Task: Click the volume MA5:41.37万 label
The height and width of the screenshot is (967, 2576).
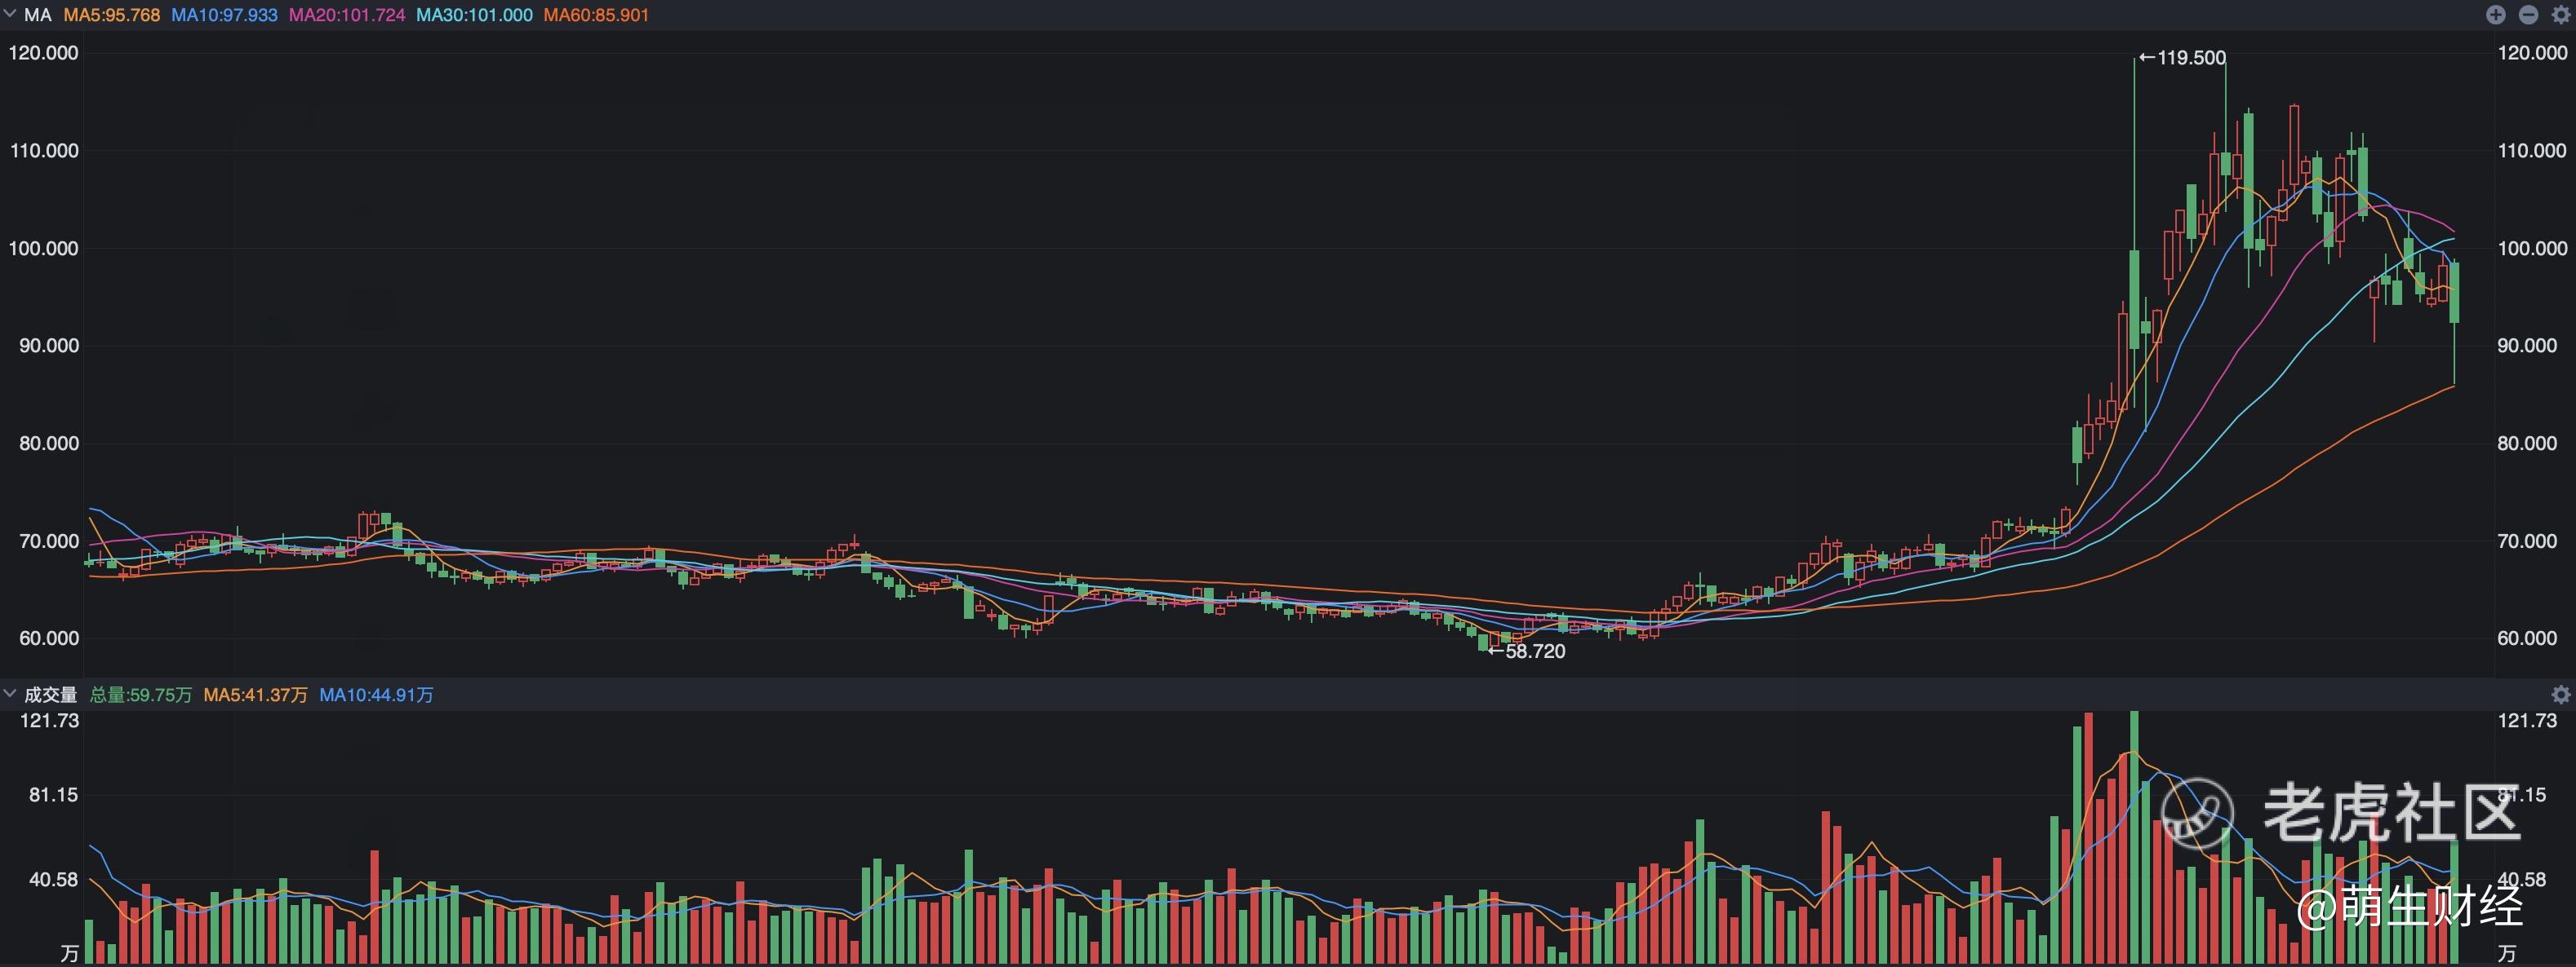Action: pyautogui.click(x=255, y=695)
